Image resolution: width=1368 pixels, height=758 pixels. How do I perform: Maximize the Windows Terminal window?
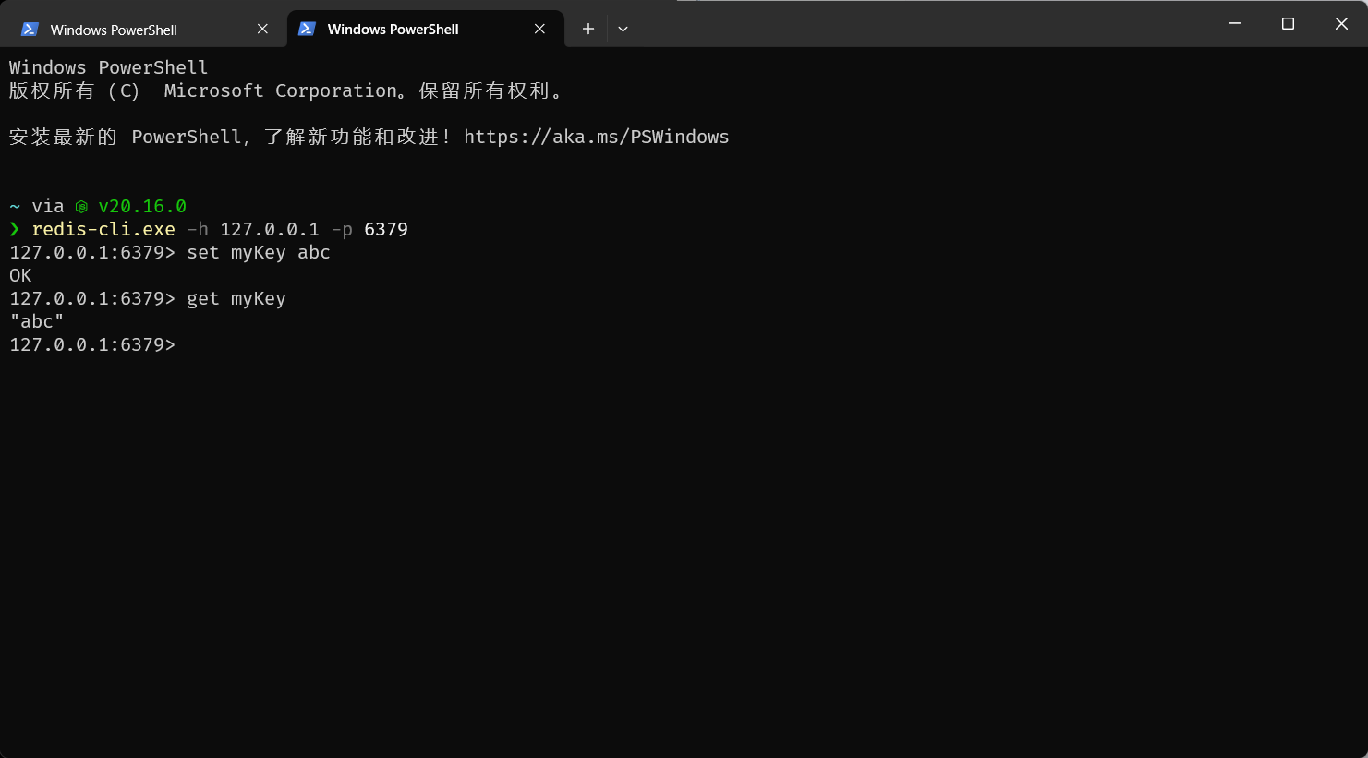(x=1288, y=23)
